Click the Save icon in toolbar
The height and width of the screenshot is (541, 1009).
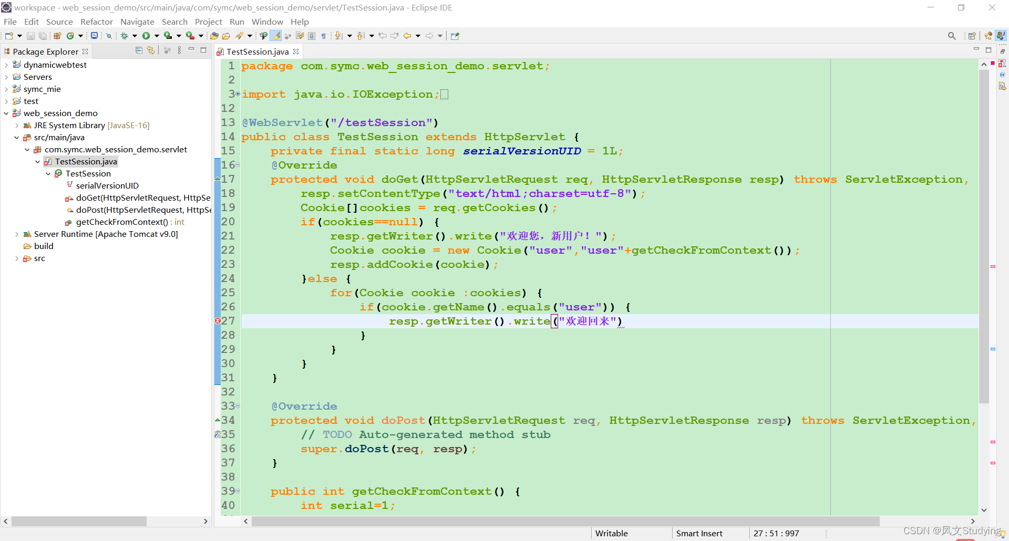click(x=30, y=36)
